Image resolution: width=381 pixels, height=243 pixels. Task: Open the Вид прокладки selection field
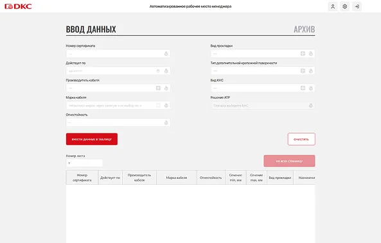coord(263,54)
